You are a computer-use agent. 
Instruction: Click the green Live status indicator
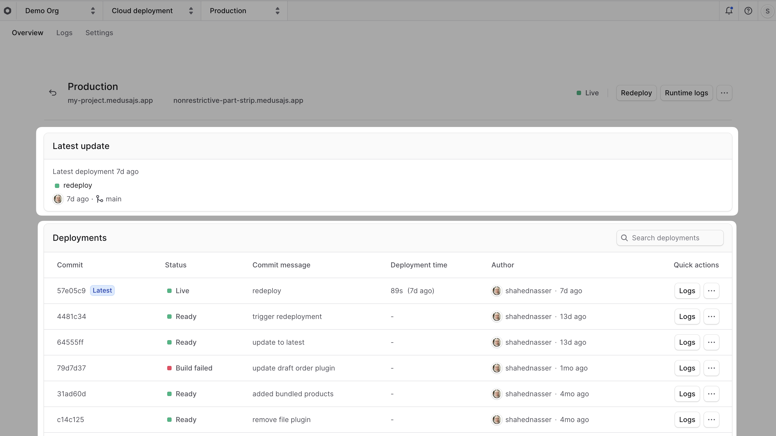click(579, 93)
